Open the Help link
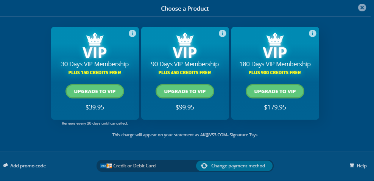Screen dimensions: 374x181 362,166
